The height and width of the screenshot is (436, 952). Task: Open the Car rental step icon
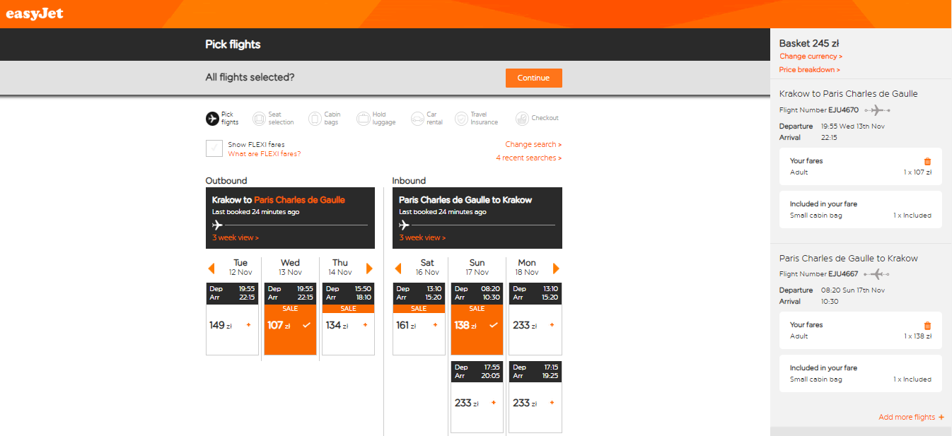[417, 119]
